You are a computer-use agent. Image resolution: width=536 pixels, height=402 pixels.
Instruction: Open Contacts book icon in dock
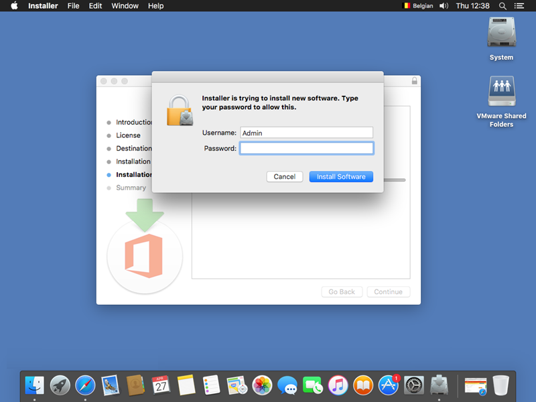click(x=135, y=385)
